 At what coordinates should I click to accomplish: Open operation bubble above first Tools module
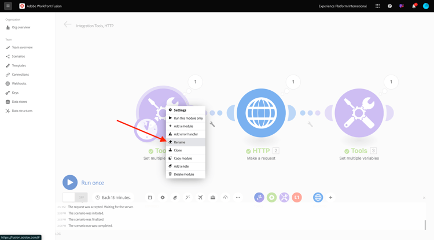[195, 82]
